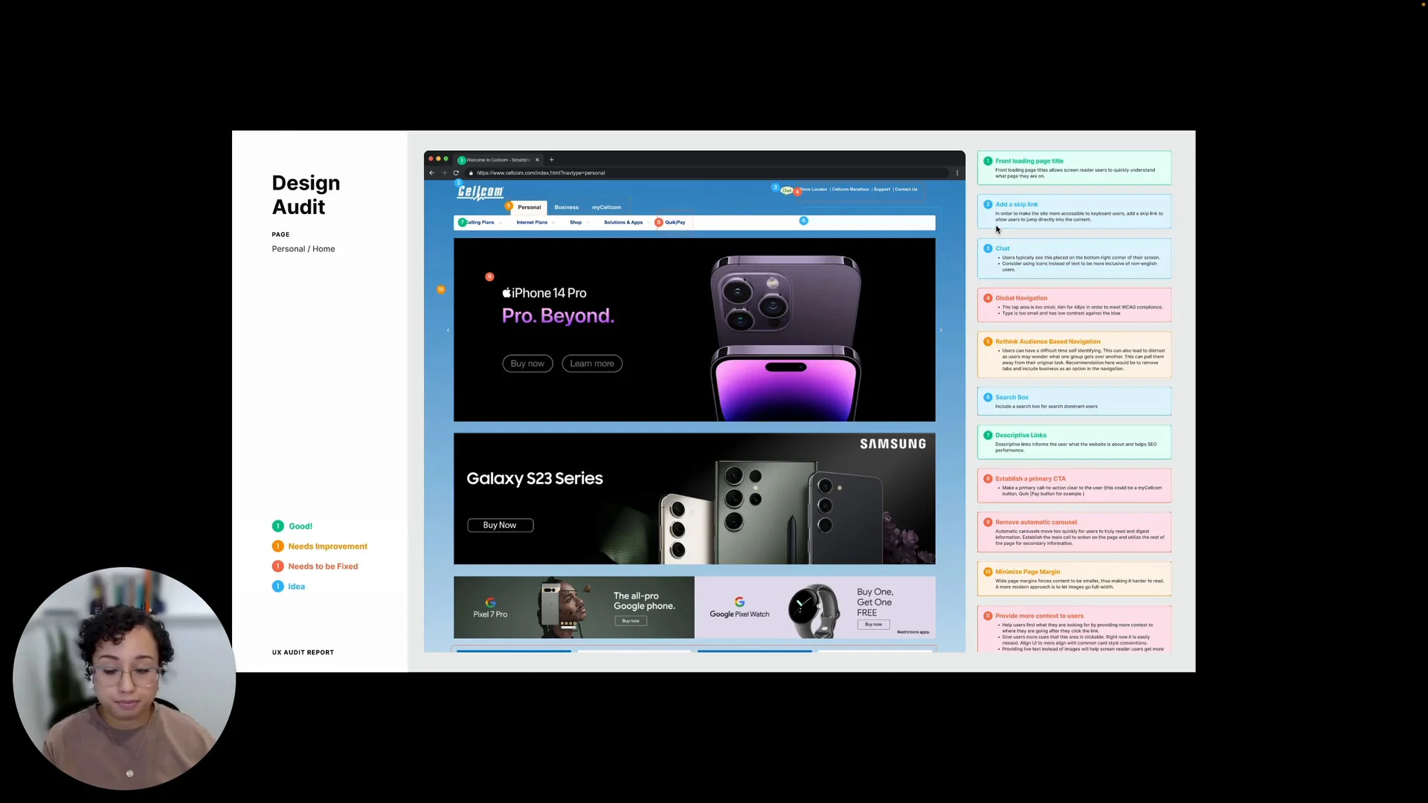The width and height of the screenshot is (1428, 803).
Task: Click the 'Personal / Home' page label
Action: point(303,249)
